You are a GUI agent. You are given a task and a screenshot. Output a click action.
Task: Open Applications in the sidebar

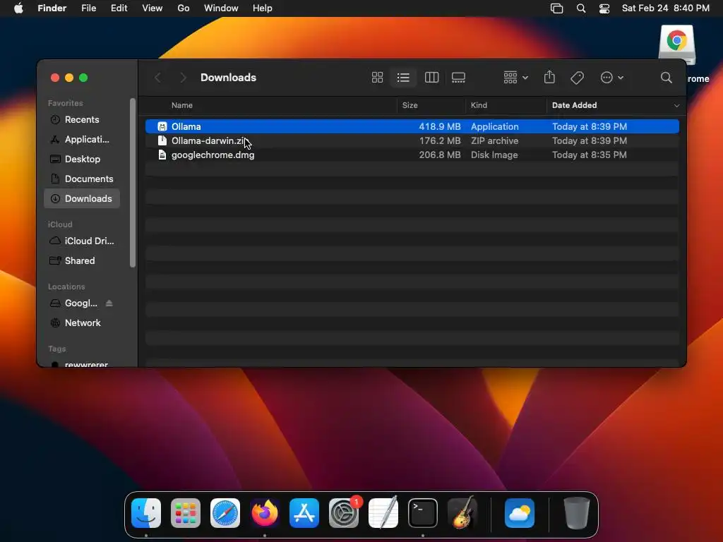(82, 140)
